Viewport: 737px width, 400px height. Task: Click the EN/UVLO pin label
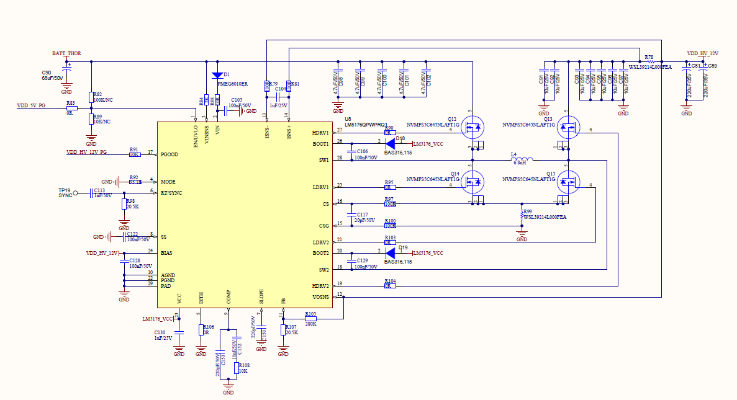point(196,136)
